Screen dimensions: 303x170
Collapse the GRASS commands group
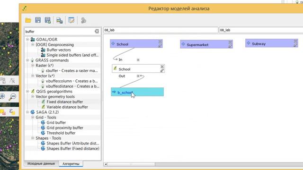[27, 60]
